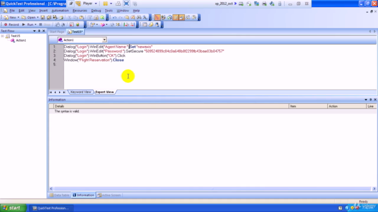Toggle the Data Table pane icon
This screenshot has width=378, height=212.
click(175, 17)
